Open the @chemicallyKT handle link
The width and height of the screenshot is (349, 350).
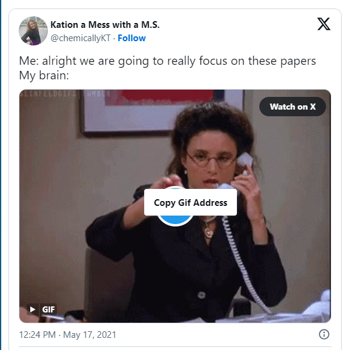(x=81, y=38)
